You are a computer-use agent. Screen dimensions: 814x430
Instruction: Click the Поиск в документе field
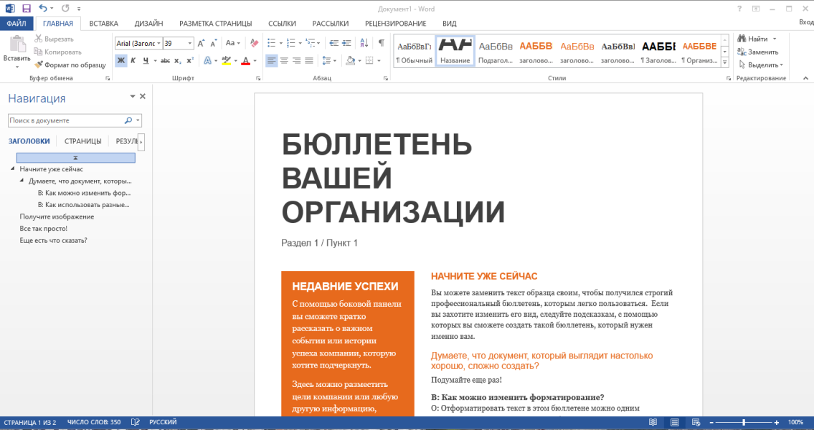pyautogui.click(x=67, y=120)
